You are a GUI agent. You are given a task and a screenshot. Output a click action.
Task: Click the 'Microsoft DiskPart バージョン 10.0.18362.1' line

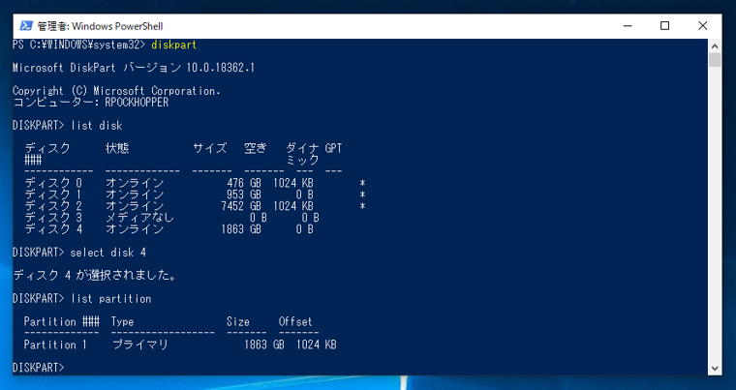click(134, 68)
